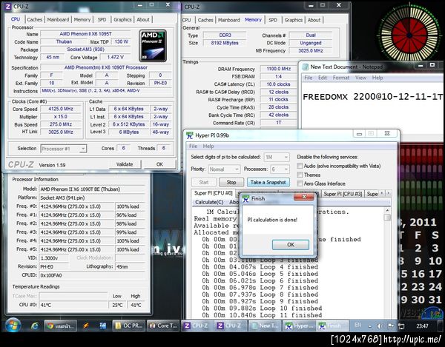Screen dimensions: 445x347
Task: Switch to the Chrome taskbar button
Action: [61, 326]
